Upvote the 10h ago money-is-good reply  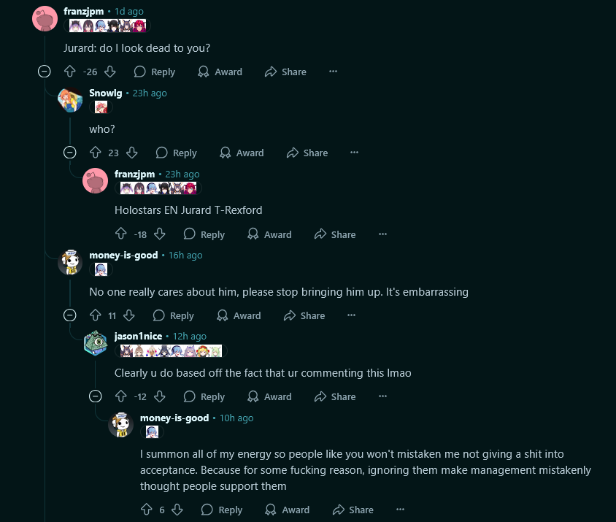click(x=147, y=510)
